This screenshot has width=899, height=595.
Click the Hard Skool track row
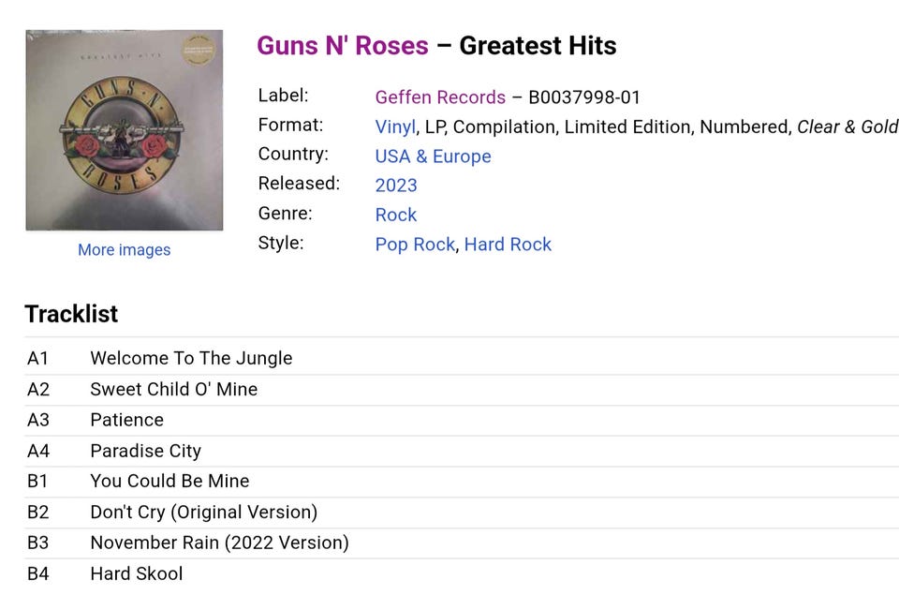click(462, 573)
